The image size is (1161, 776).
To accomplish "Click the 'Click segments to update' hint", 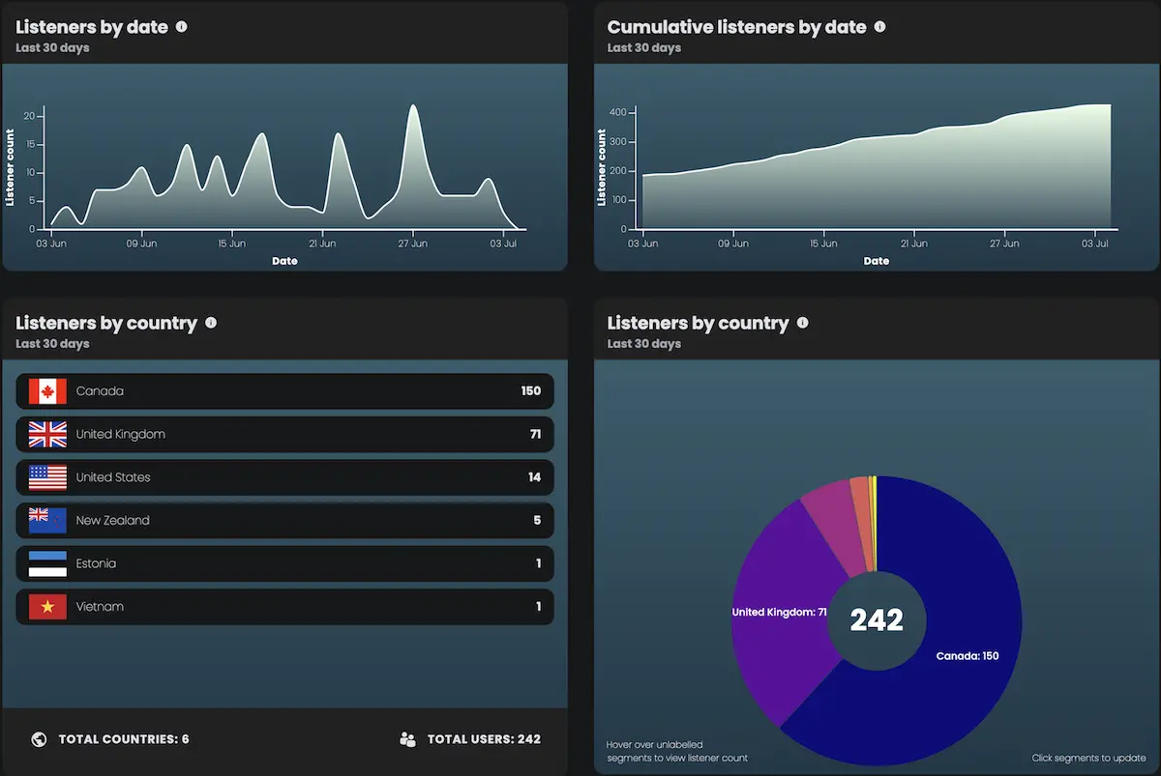I will tap(1088, 758).
